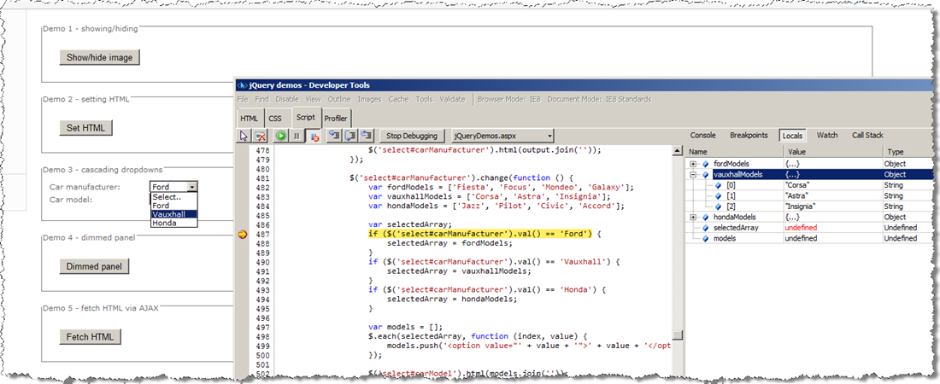Image resolution: width=940 pixels, height=384 pixels.
Task: Switch to the HTML tab
Action: (250, 118)
